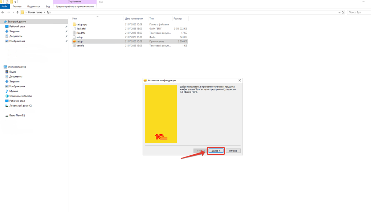Open Видео under Этот компьютер
The width and height of the screenshot is (371, 212).
[x=13, y=72]
